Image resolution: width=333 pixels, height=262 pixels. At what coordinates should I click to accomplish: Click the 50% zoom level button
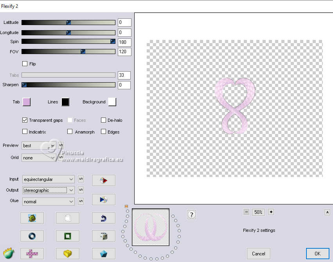(x=258, y=212)
